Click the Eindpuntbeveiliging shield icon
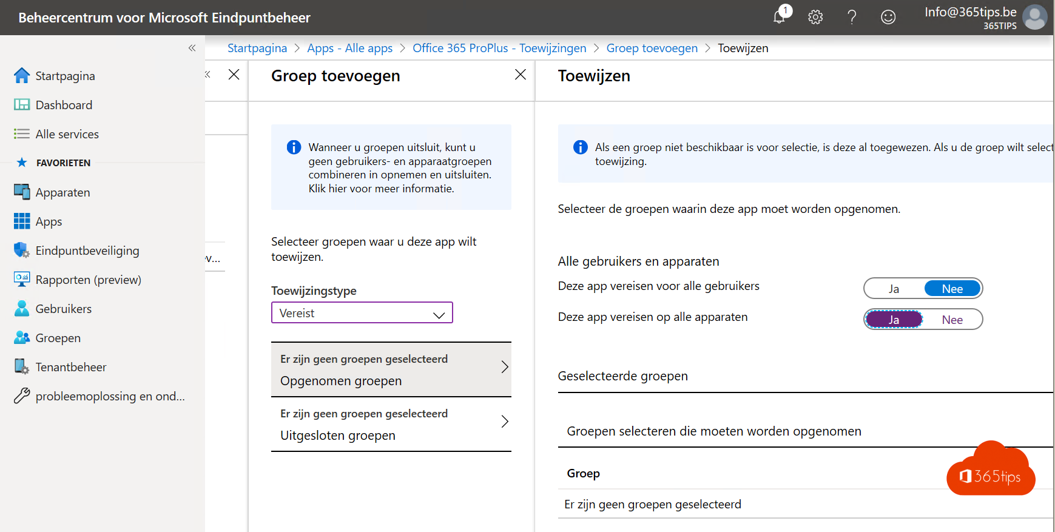 pyautogui.click(x=22, y=251)
